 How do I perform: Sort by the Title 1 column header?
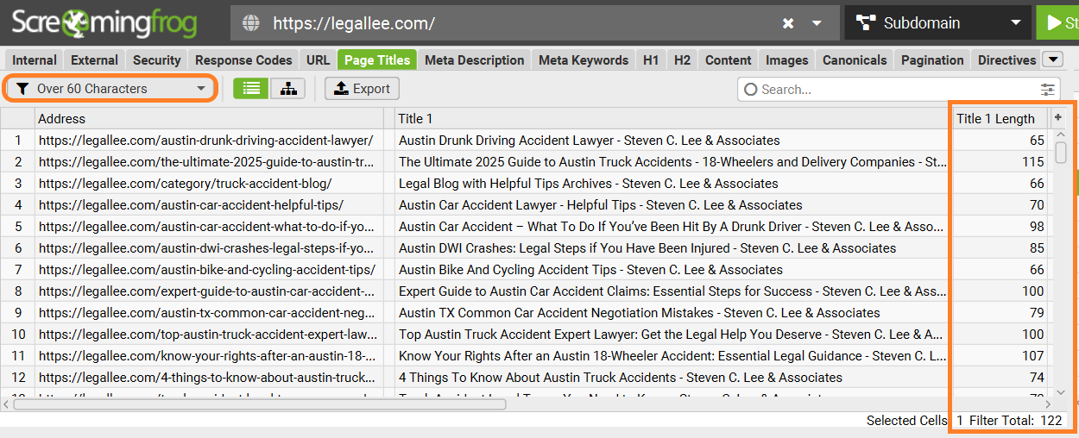tap(672, 118)
